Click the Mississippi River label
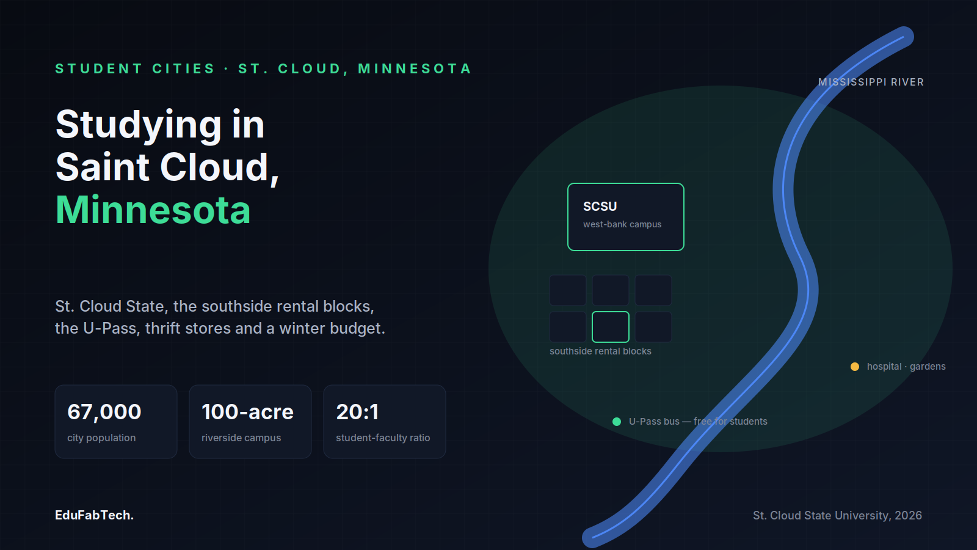977x550 pixels. (x=871, y=82)
